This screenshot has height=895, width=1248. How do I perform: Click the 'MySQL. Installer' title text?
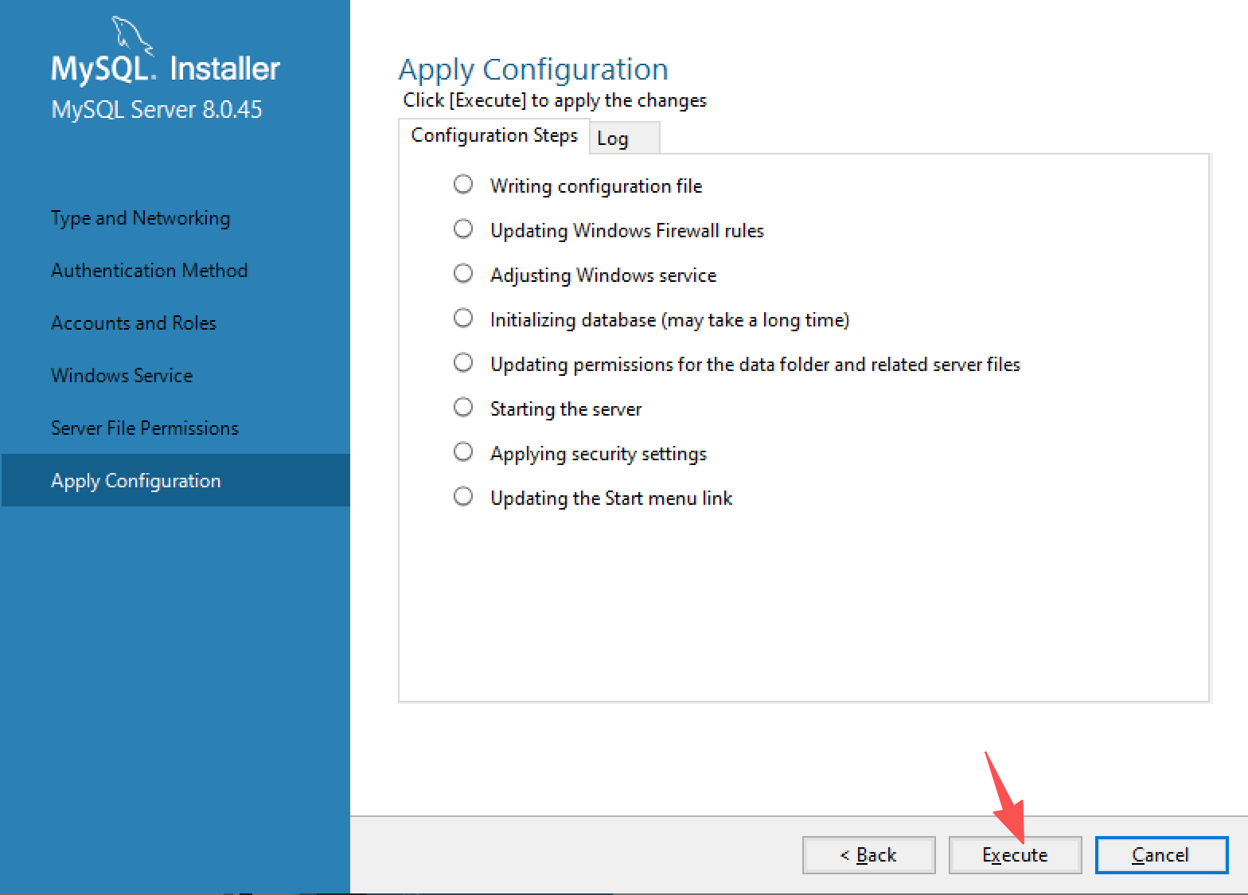click(166, 69)
